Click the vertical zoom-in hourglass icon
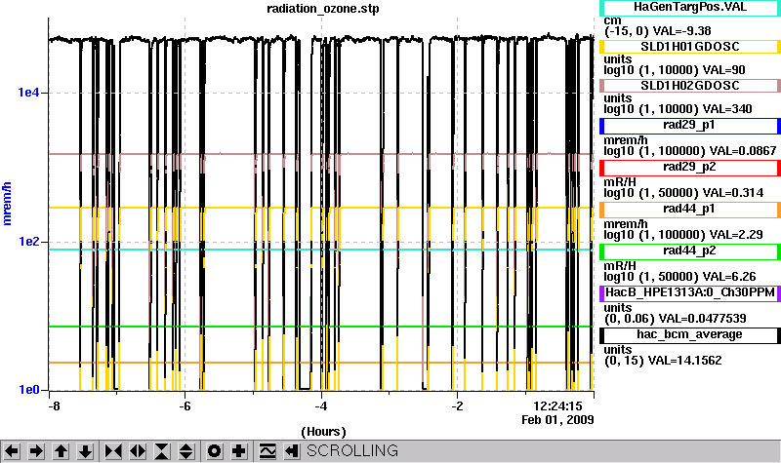The width and height of the screenshot is (781, 463). pyautogui.click(x=162, y=451)
